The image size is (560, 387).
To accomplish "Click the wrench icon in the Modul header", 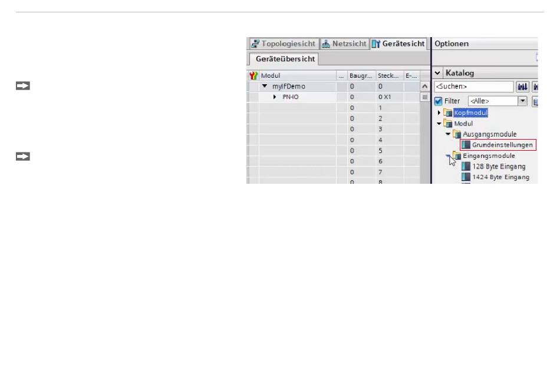I will [x=253, y=75].
